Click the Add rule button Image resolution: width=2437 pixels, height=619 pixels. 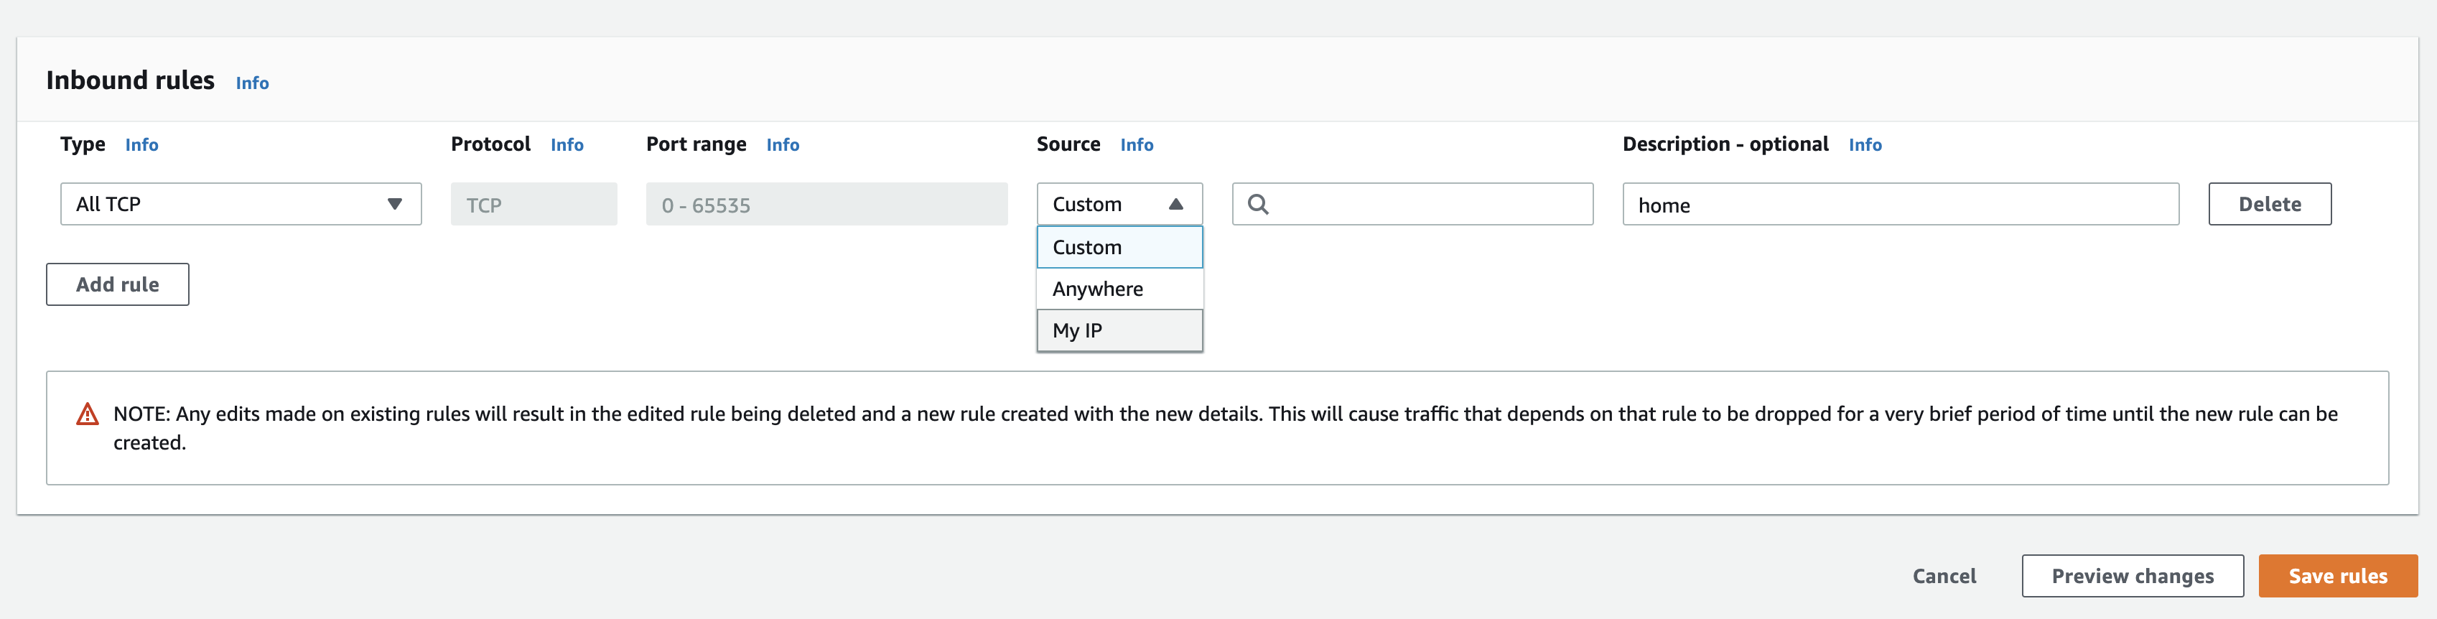pyautogui.click(x=117, y=285)
